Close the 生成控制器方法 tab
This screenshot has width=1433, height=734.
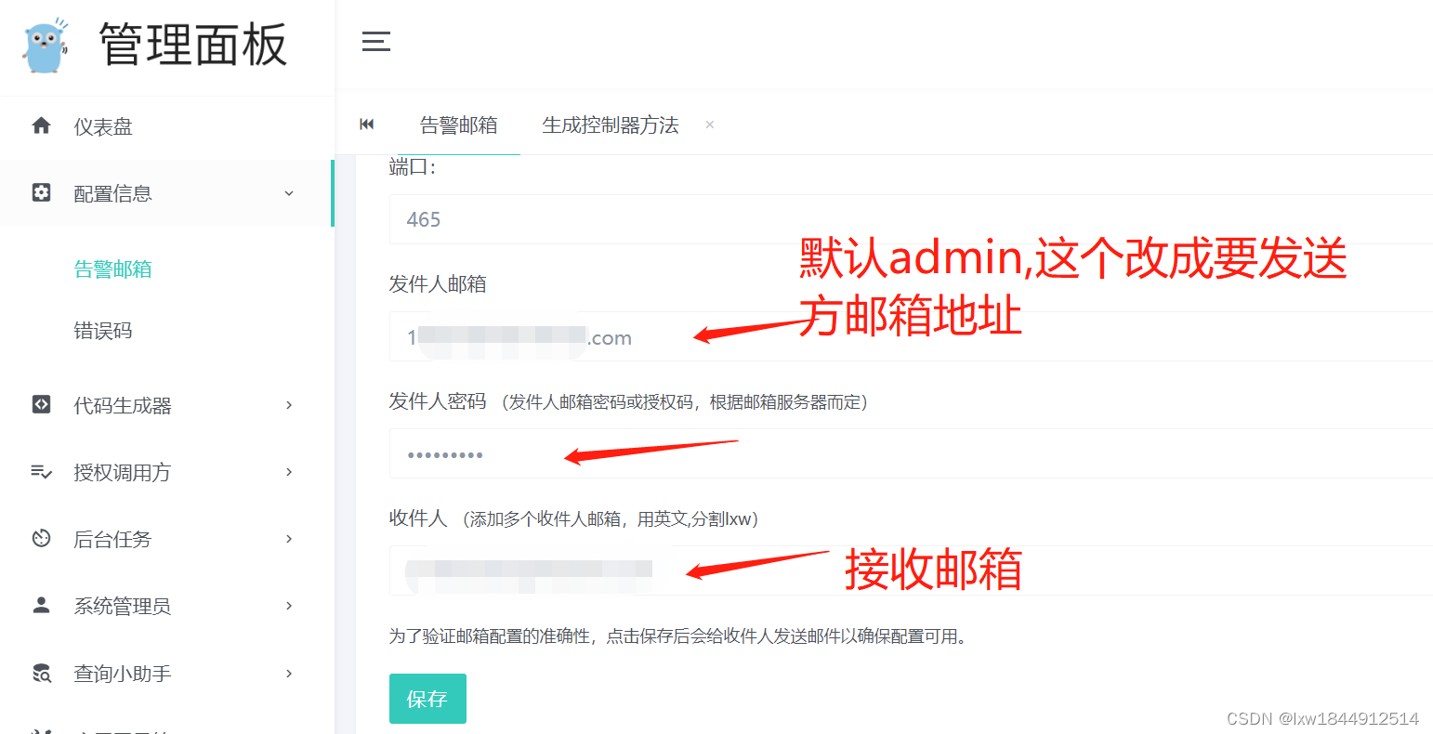pos(710,125)
